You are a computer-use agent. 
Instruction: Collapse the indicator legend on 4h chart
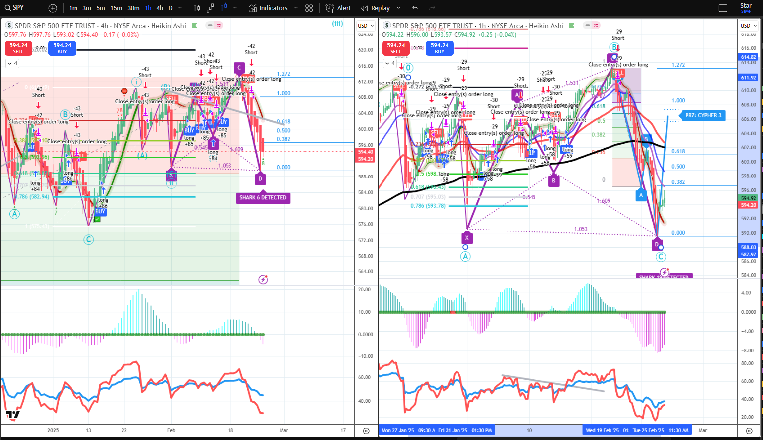coord(12,63)
